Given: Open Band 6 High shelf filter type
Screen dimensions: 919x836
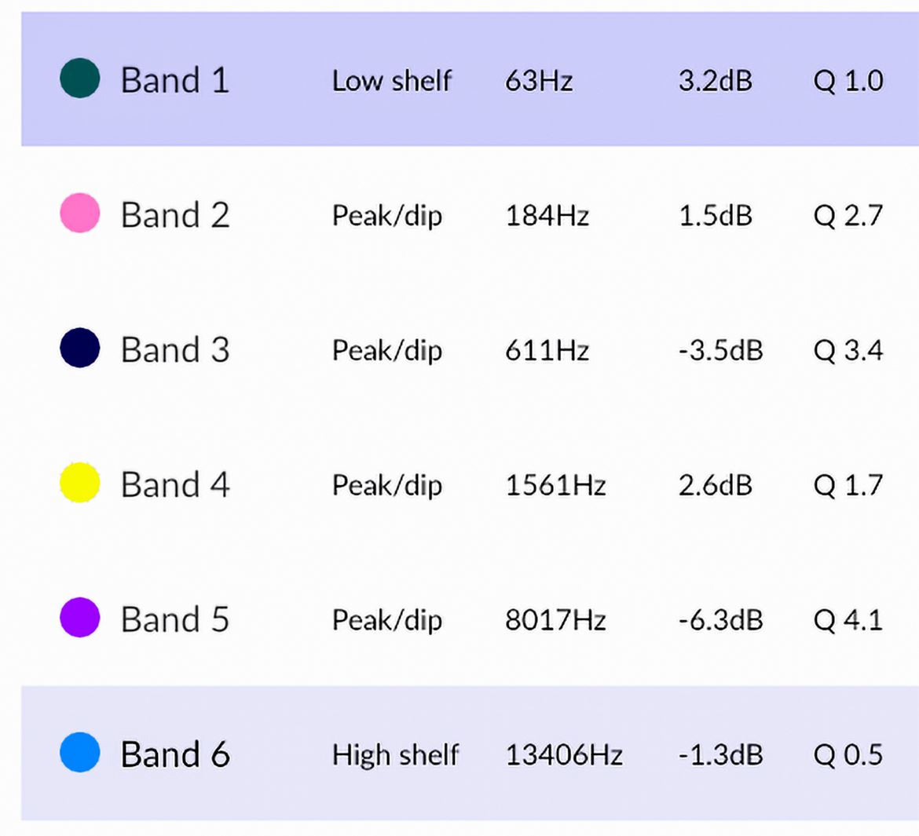Looking at the screenshot, I should click(x=395, y=754).
